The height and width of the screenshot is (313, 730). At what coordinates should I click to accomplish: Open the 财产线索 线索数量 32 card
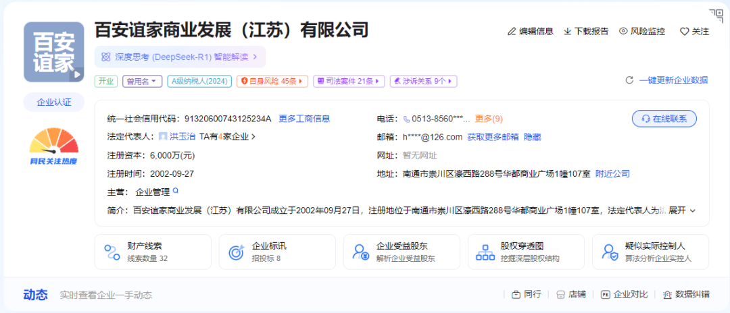click(153, 252)
